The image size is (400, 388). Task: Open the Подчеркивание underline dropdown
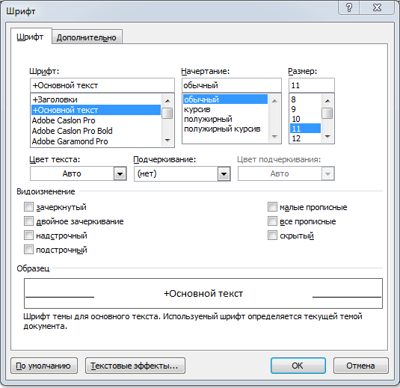[224, 174]
